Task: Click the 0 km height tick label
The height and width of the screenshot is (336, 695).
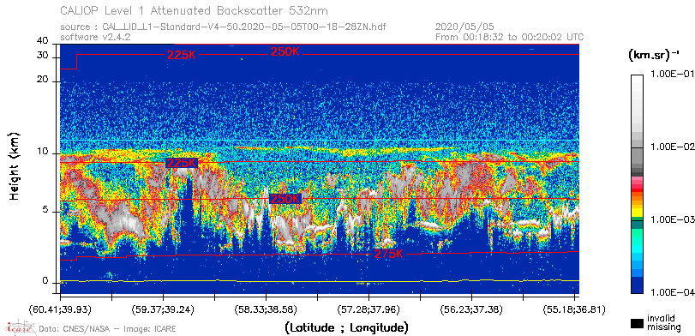Action: pyautogui.click(x=45, y=281)
